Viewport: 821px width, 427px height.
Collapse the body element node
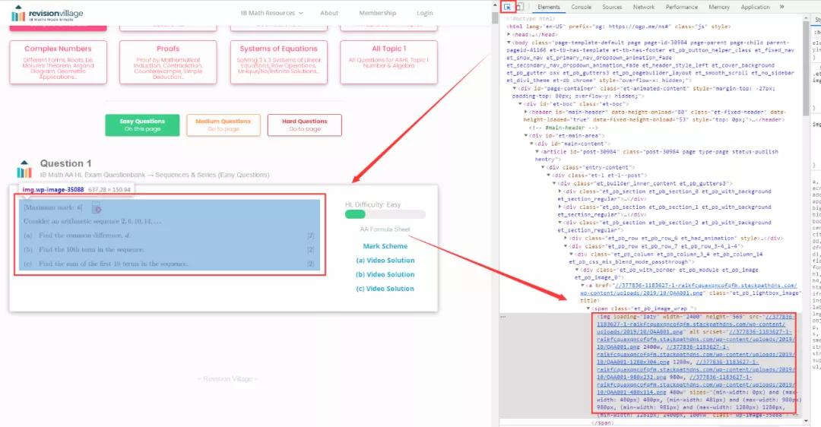coord(509,43)
